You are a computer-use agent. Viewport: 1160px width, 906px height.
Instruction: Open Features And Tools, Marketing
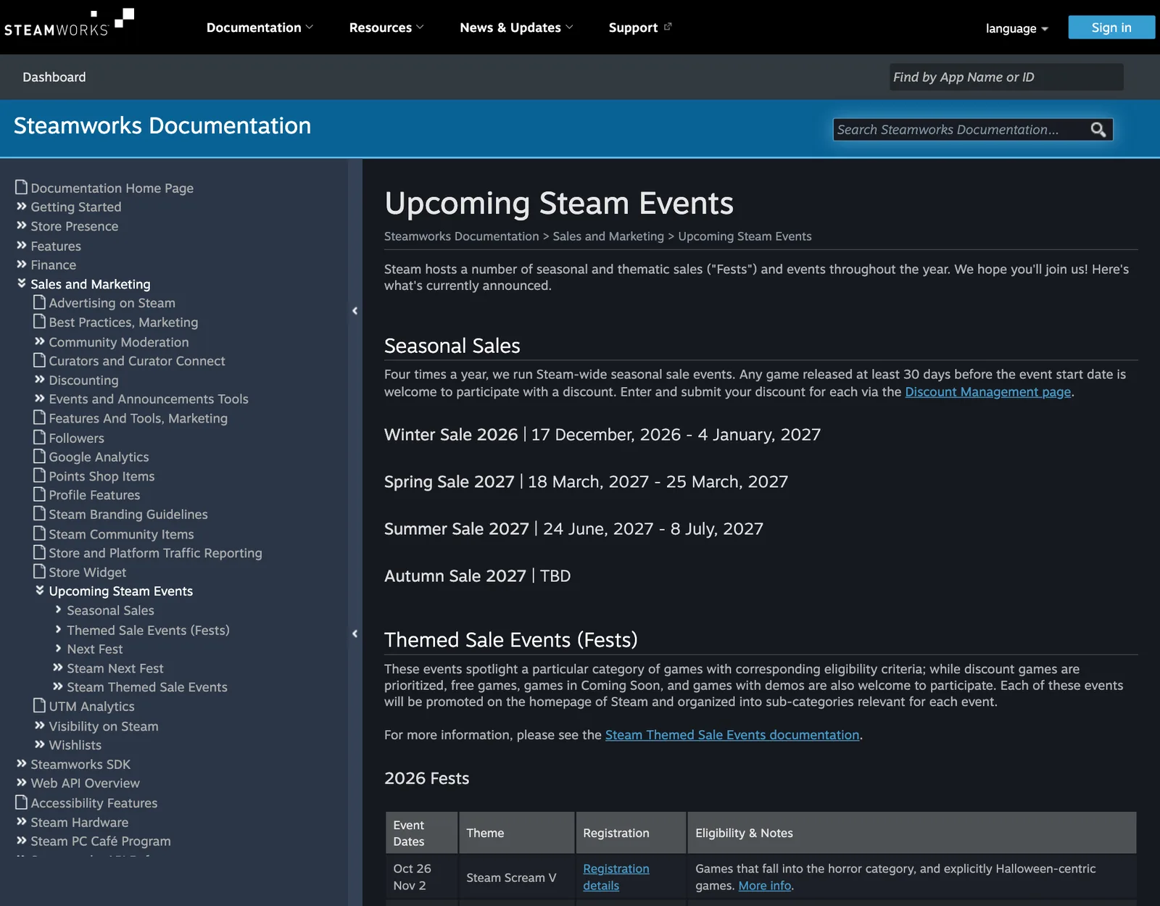pos(130,418)
